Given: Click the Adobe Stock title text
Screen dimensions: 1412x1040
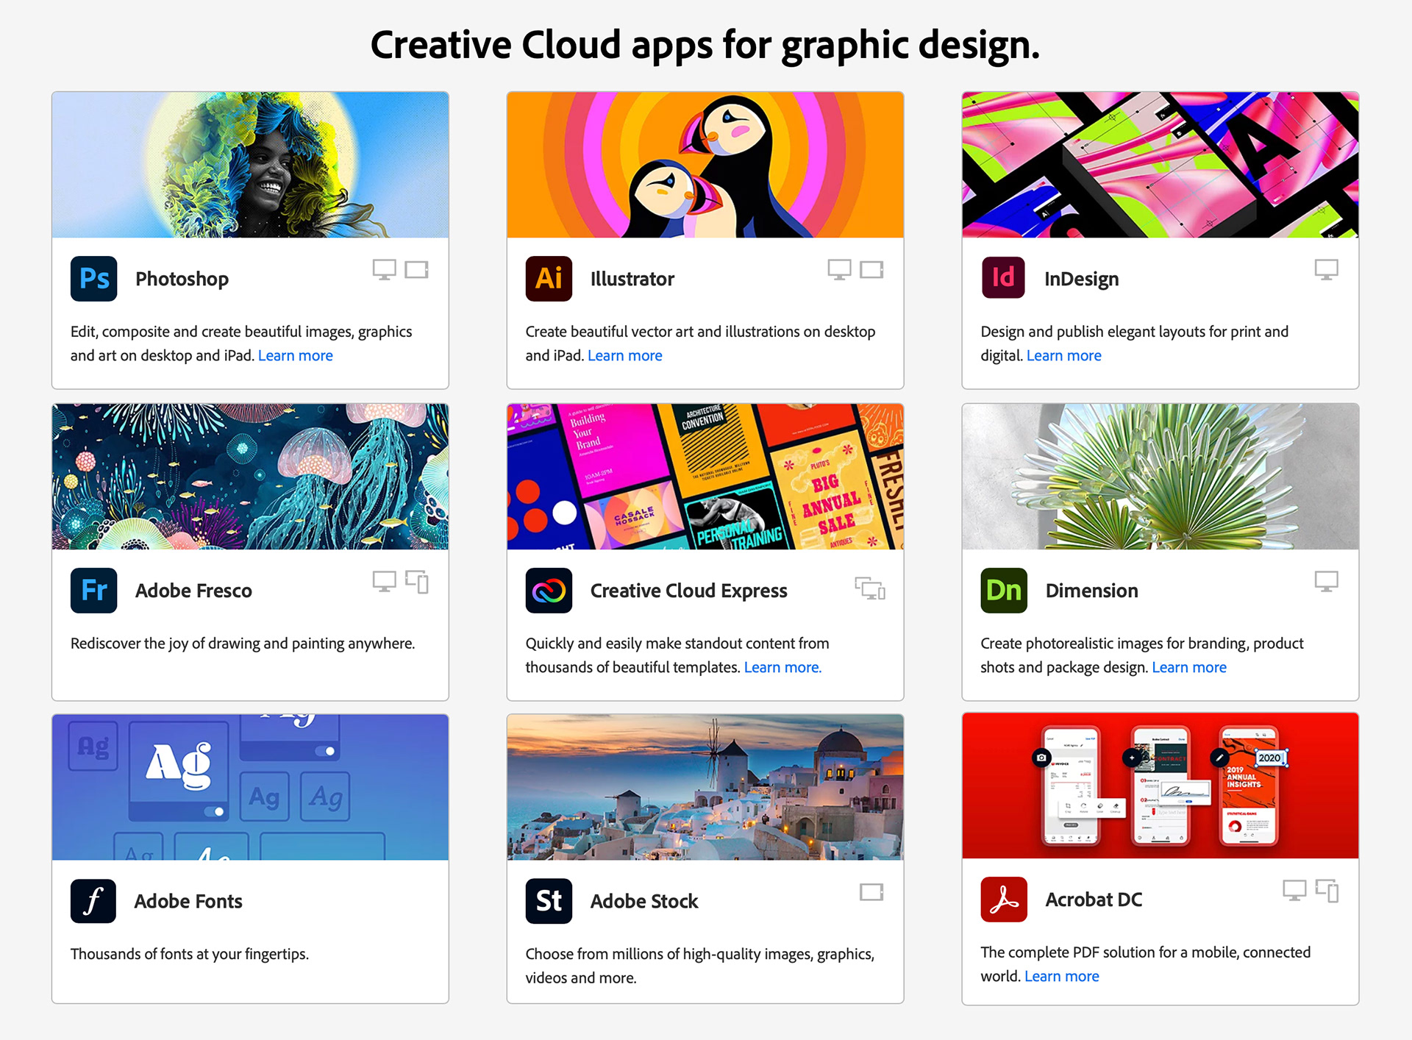Looking at the screenshot, I should 644,902.
